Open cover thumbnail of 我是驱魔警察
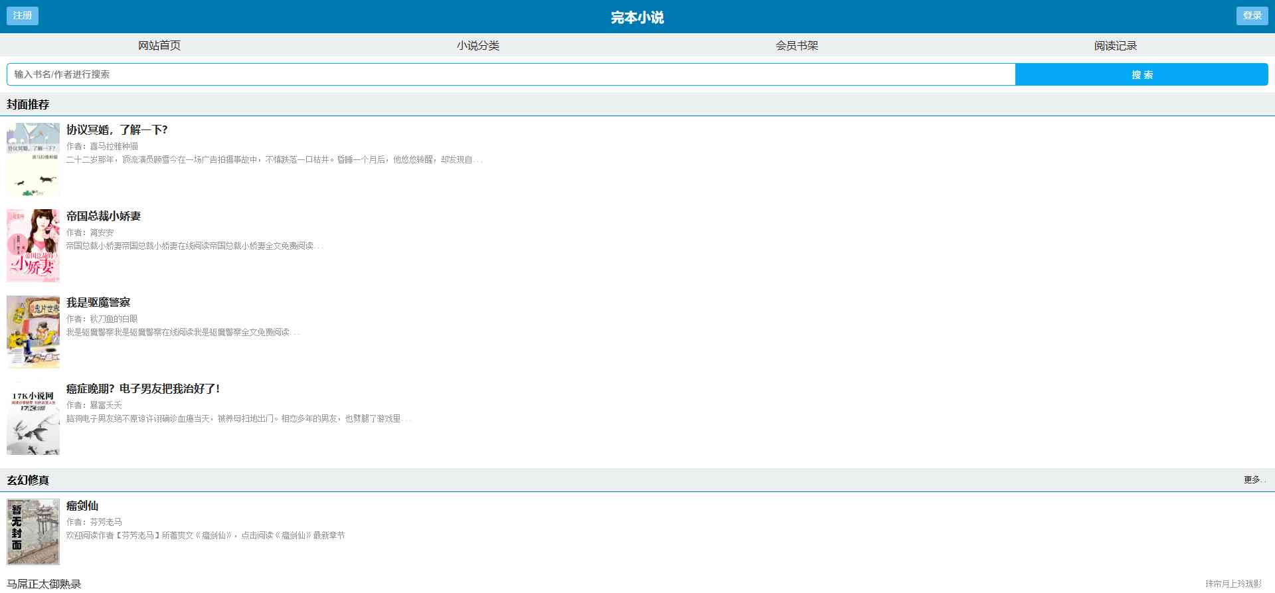Screen dimensions: 1275x593 (33, 332)
